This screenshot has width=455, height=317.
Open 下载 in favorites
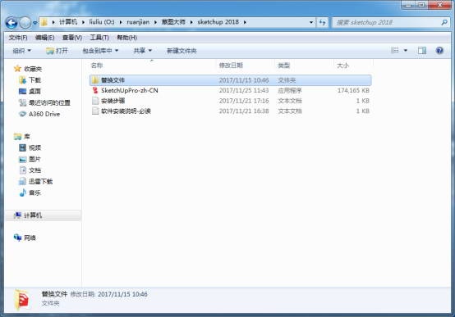pyautogui.click(x=30, y=80)
